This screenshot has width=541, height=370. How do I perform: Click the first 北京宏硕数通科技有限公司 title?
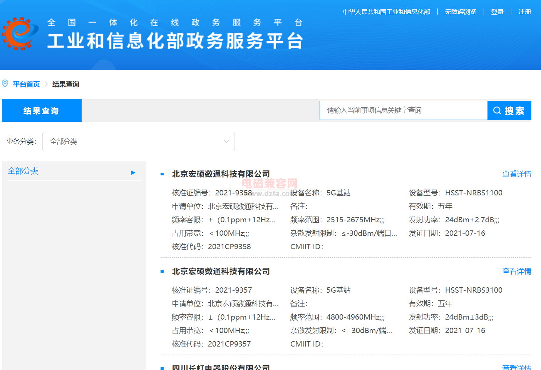[221, 174]
